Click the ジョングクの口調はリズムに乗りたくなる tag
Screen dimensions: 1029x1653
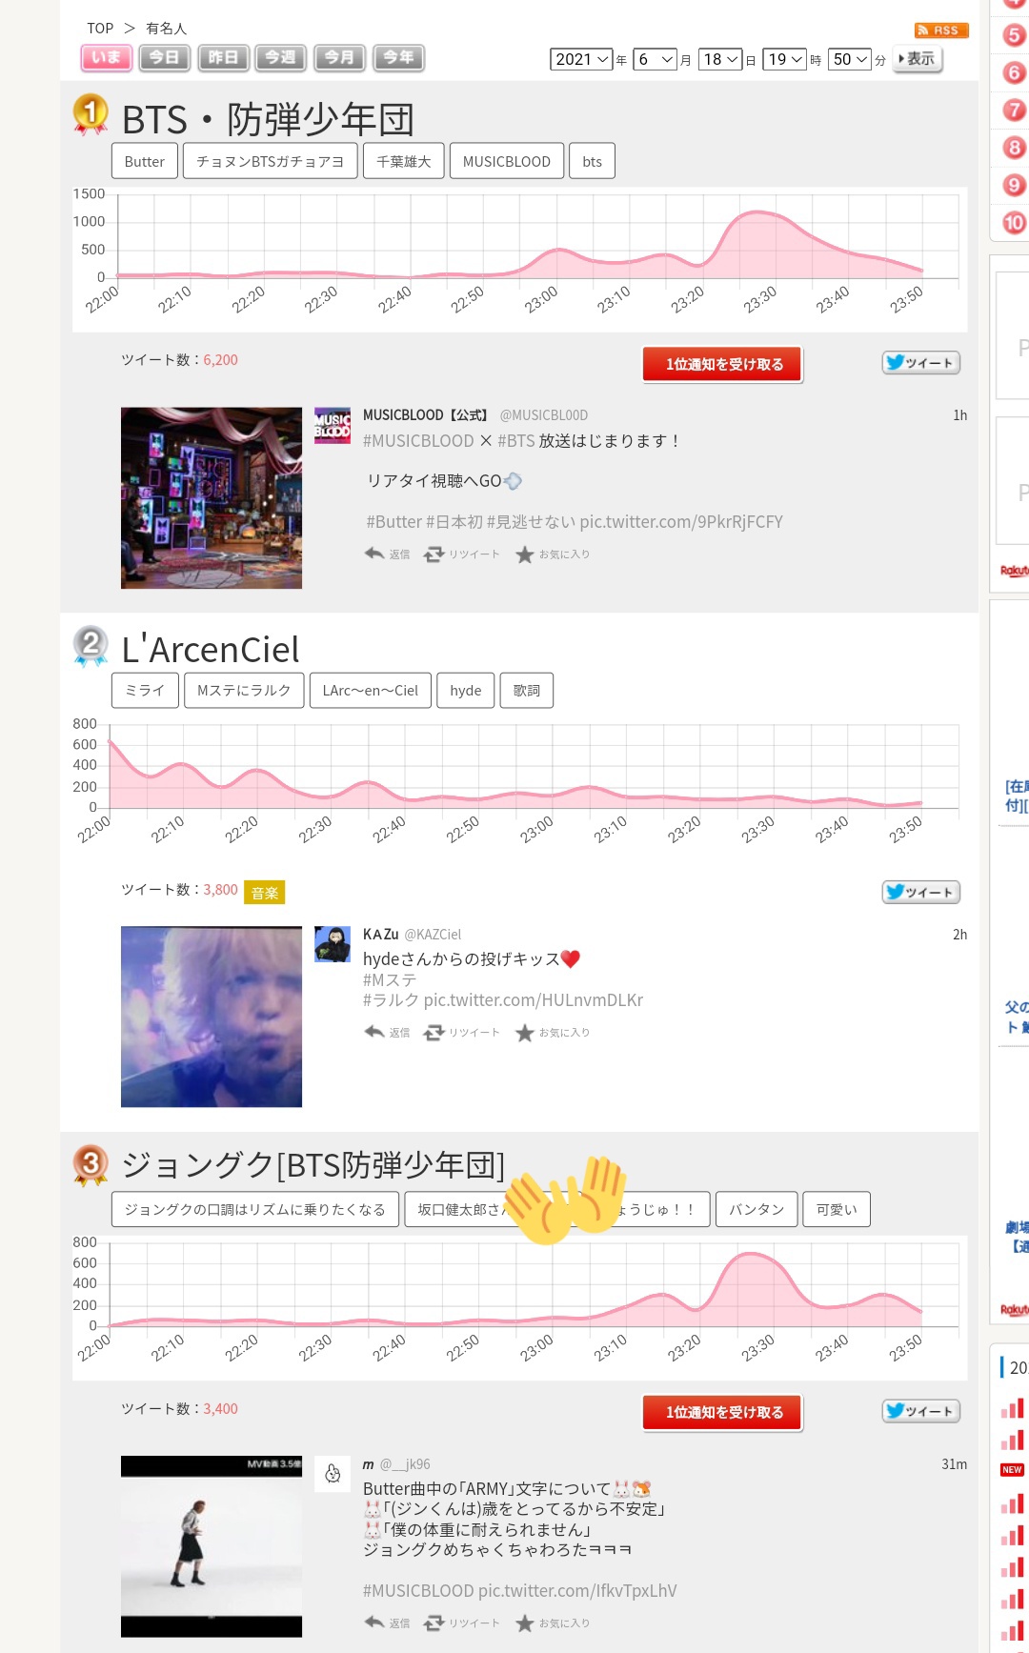point(255,1209)
